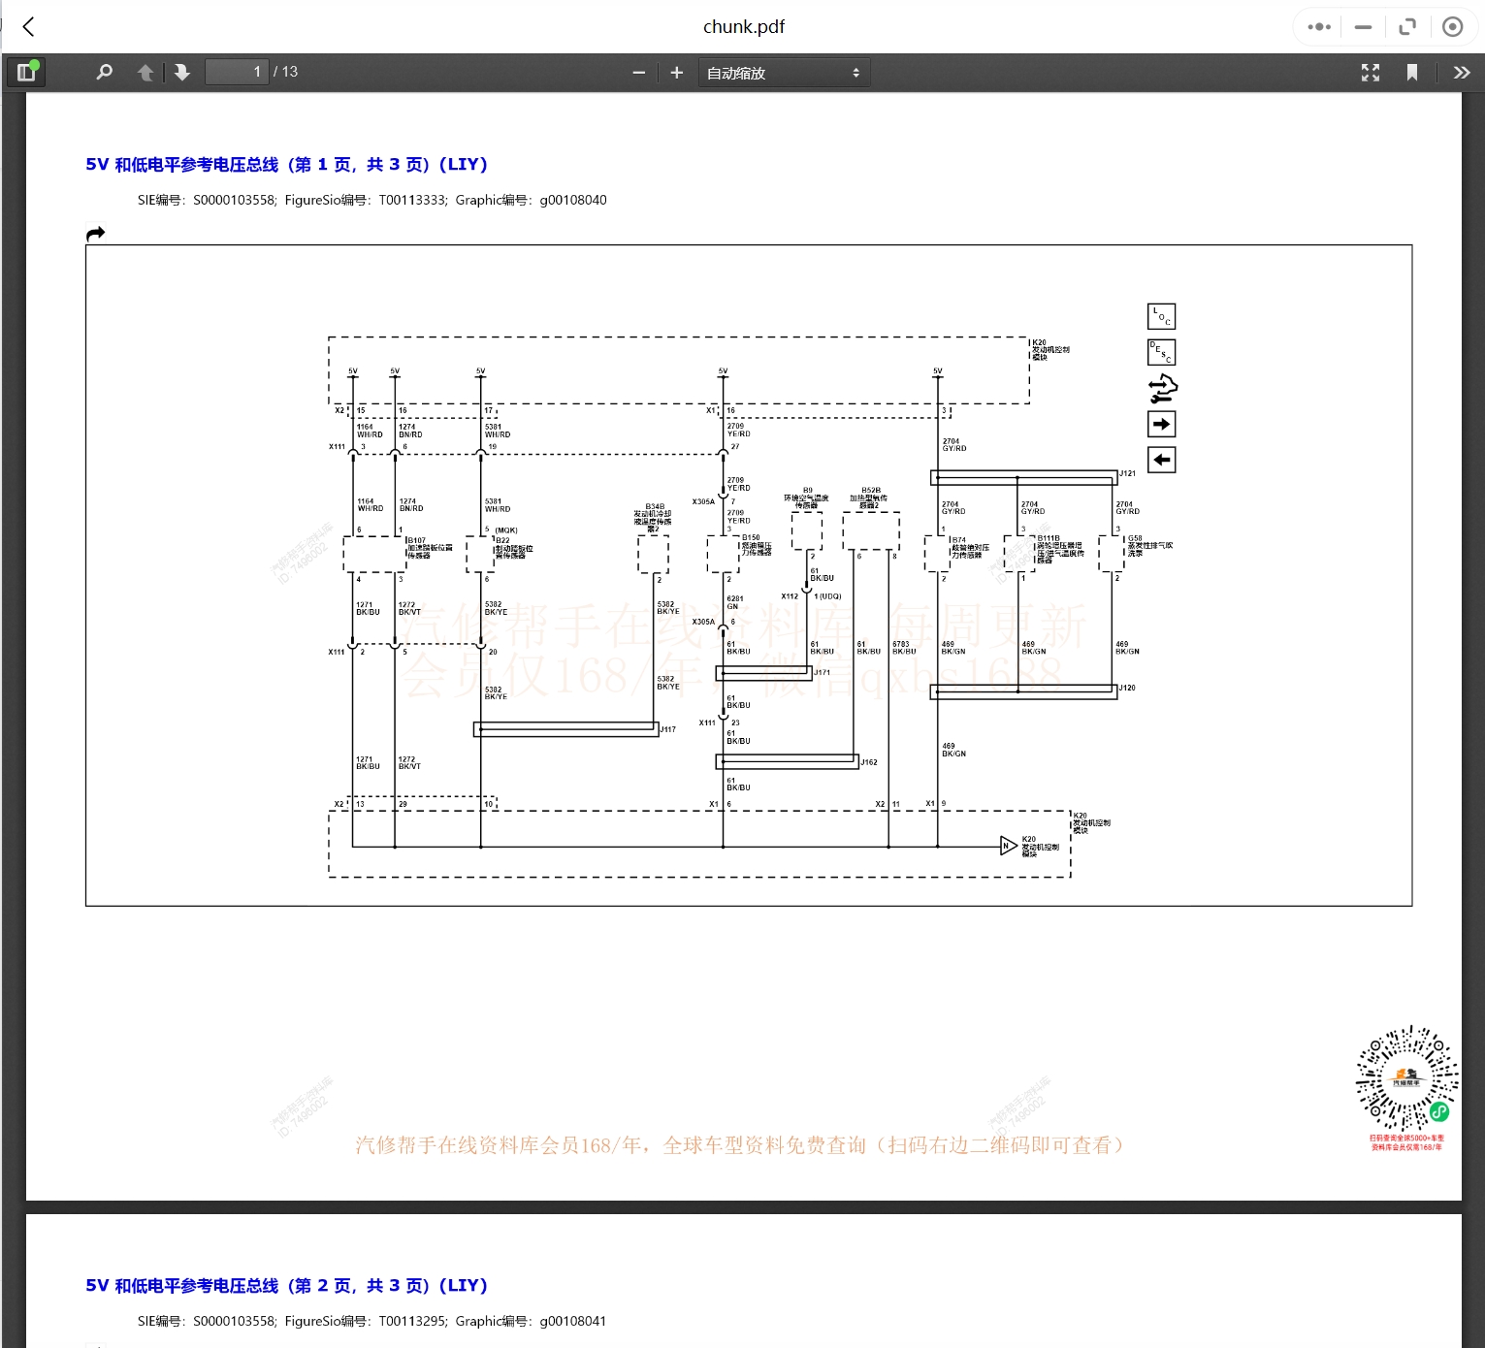The height and width of the screenshot is (1348, 1485).
Task: Go to next page using down arrow
Action: pos(181,72)
